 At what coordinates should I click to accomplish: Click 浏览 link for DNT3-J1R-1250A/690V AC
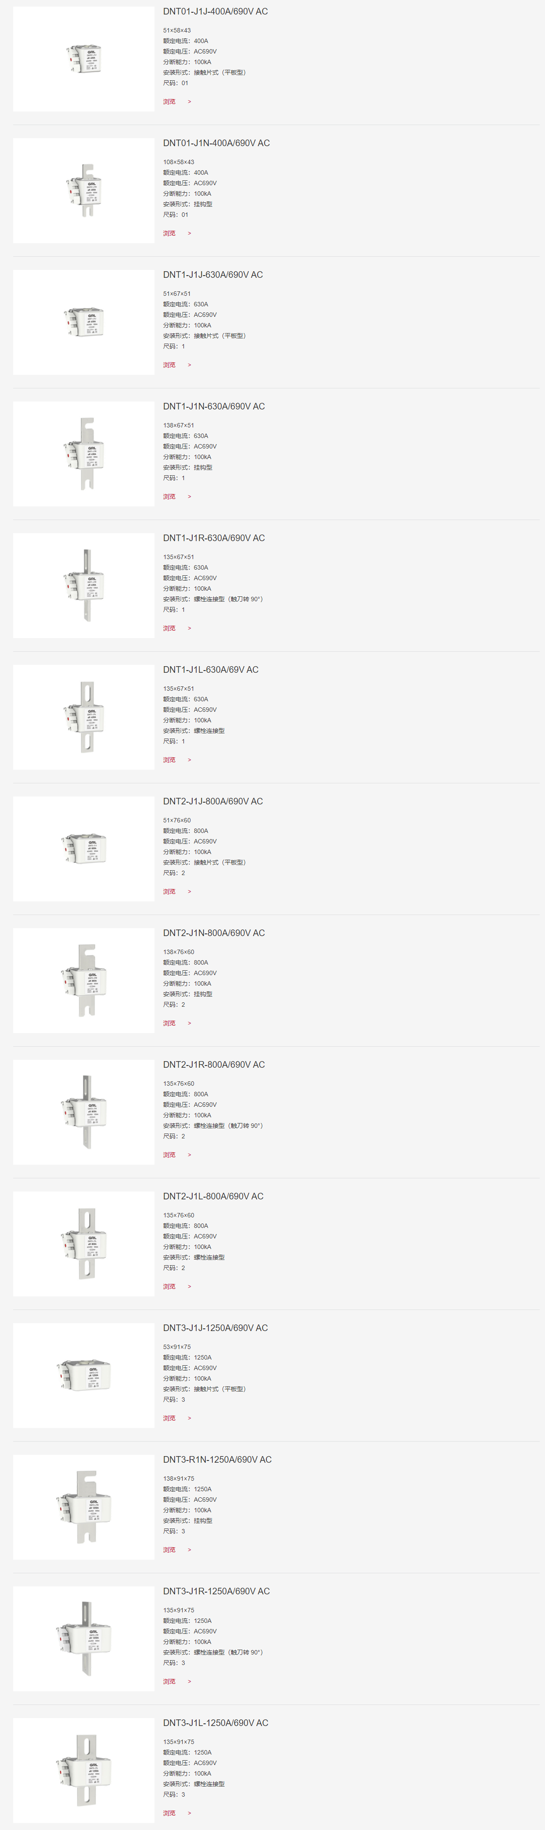[x=169, y=1682]
